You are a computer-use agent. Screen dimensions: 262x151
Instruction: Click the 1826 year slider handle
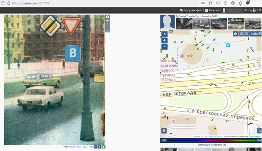point(164,141)
